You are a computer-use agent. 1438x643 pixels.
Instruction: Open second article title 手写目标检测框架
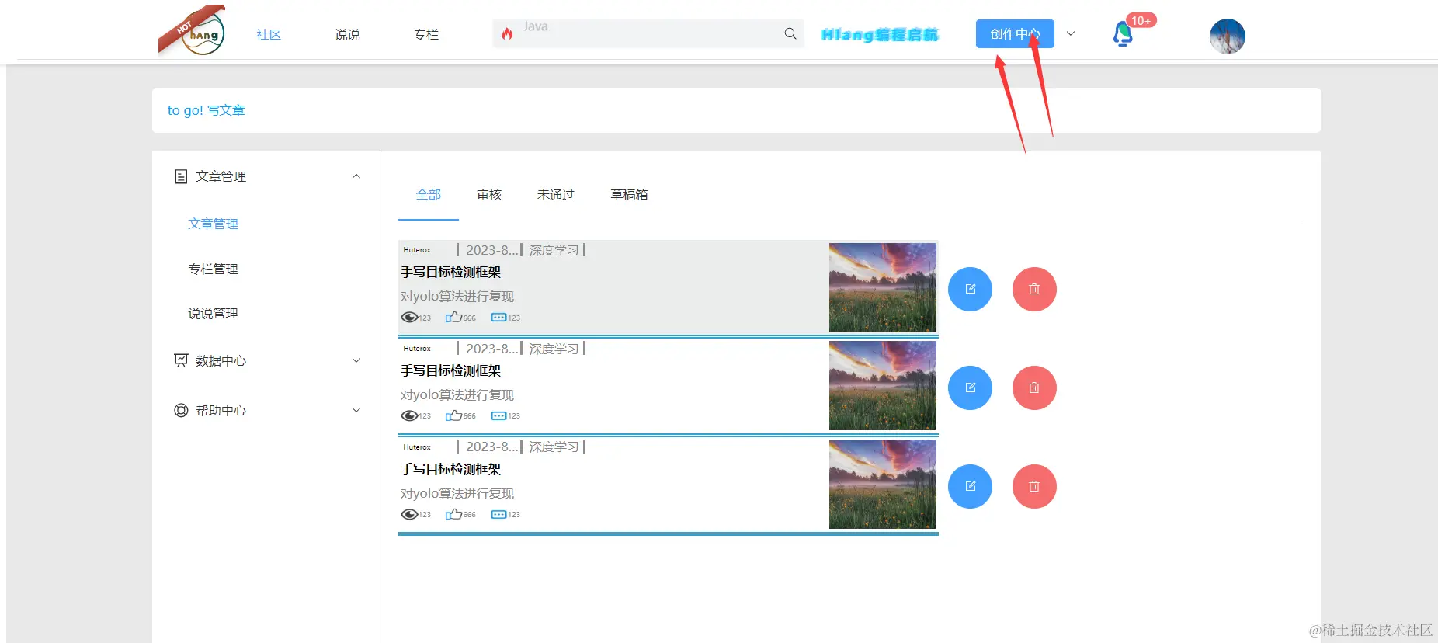click(451, 370)
